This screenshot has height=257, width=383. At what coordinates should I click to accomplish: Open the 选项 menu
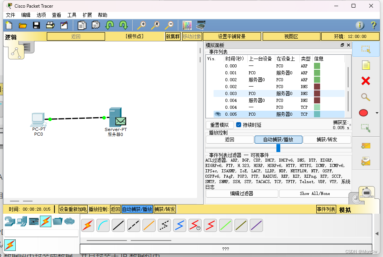[x=41, y=15]
